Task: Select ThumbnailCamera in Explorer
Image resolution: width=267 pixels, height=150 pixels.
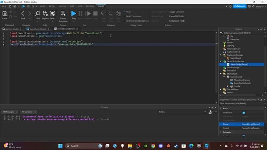Action: (x=242, y=80)
